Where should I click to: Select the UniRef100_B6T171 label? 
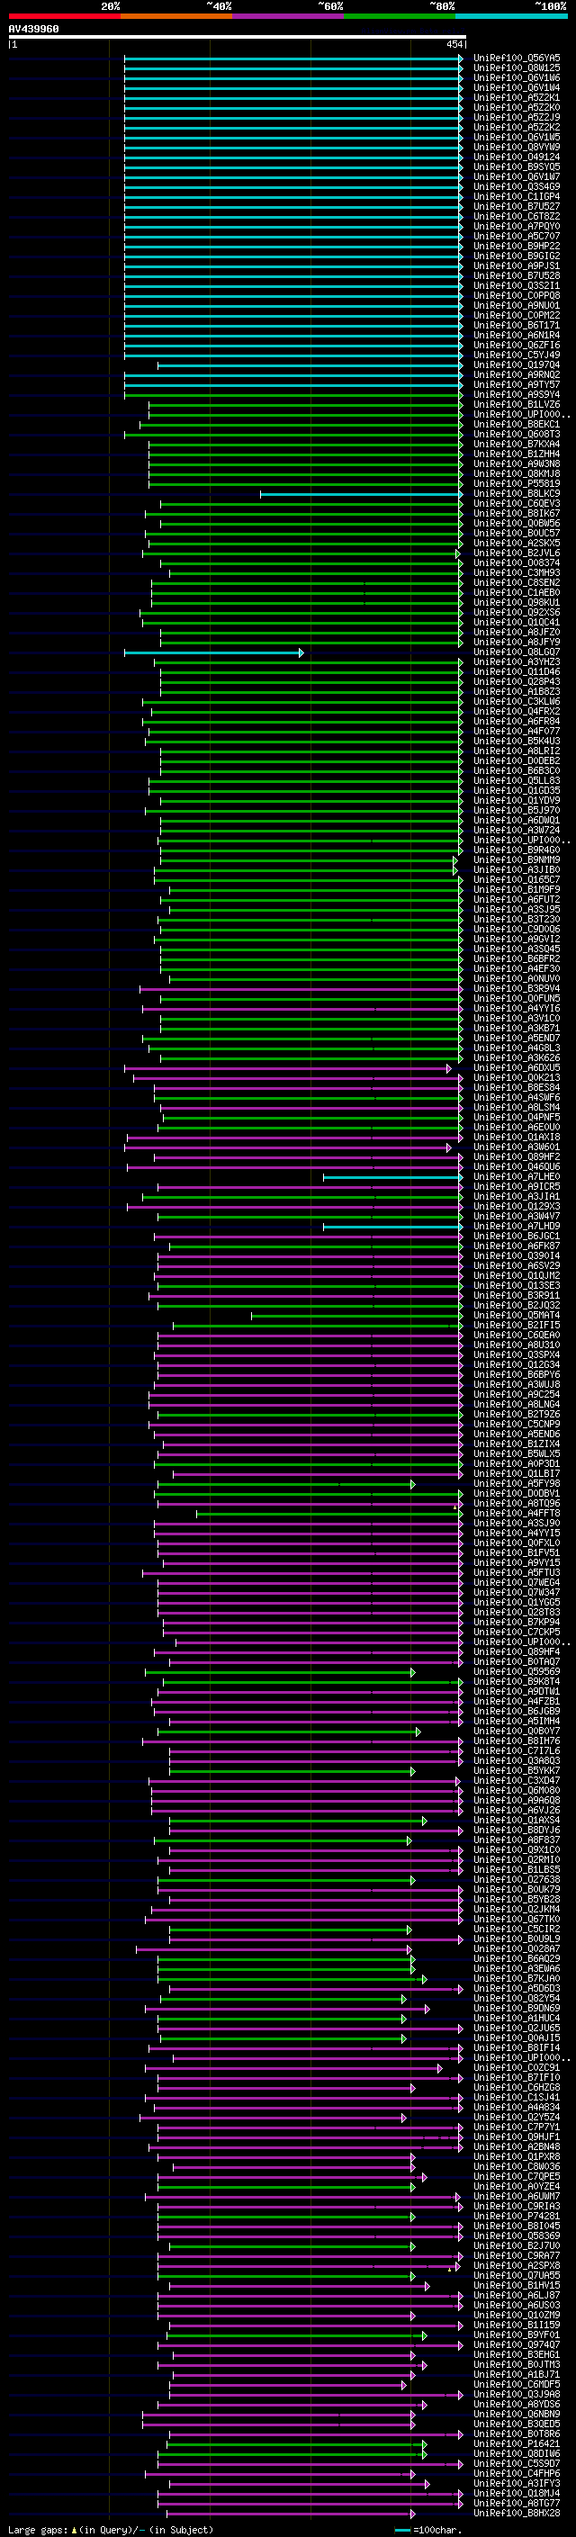(517, 325)
